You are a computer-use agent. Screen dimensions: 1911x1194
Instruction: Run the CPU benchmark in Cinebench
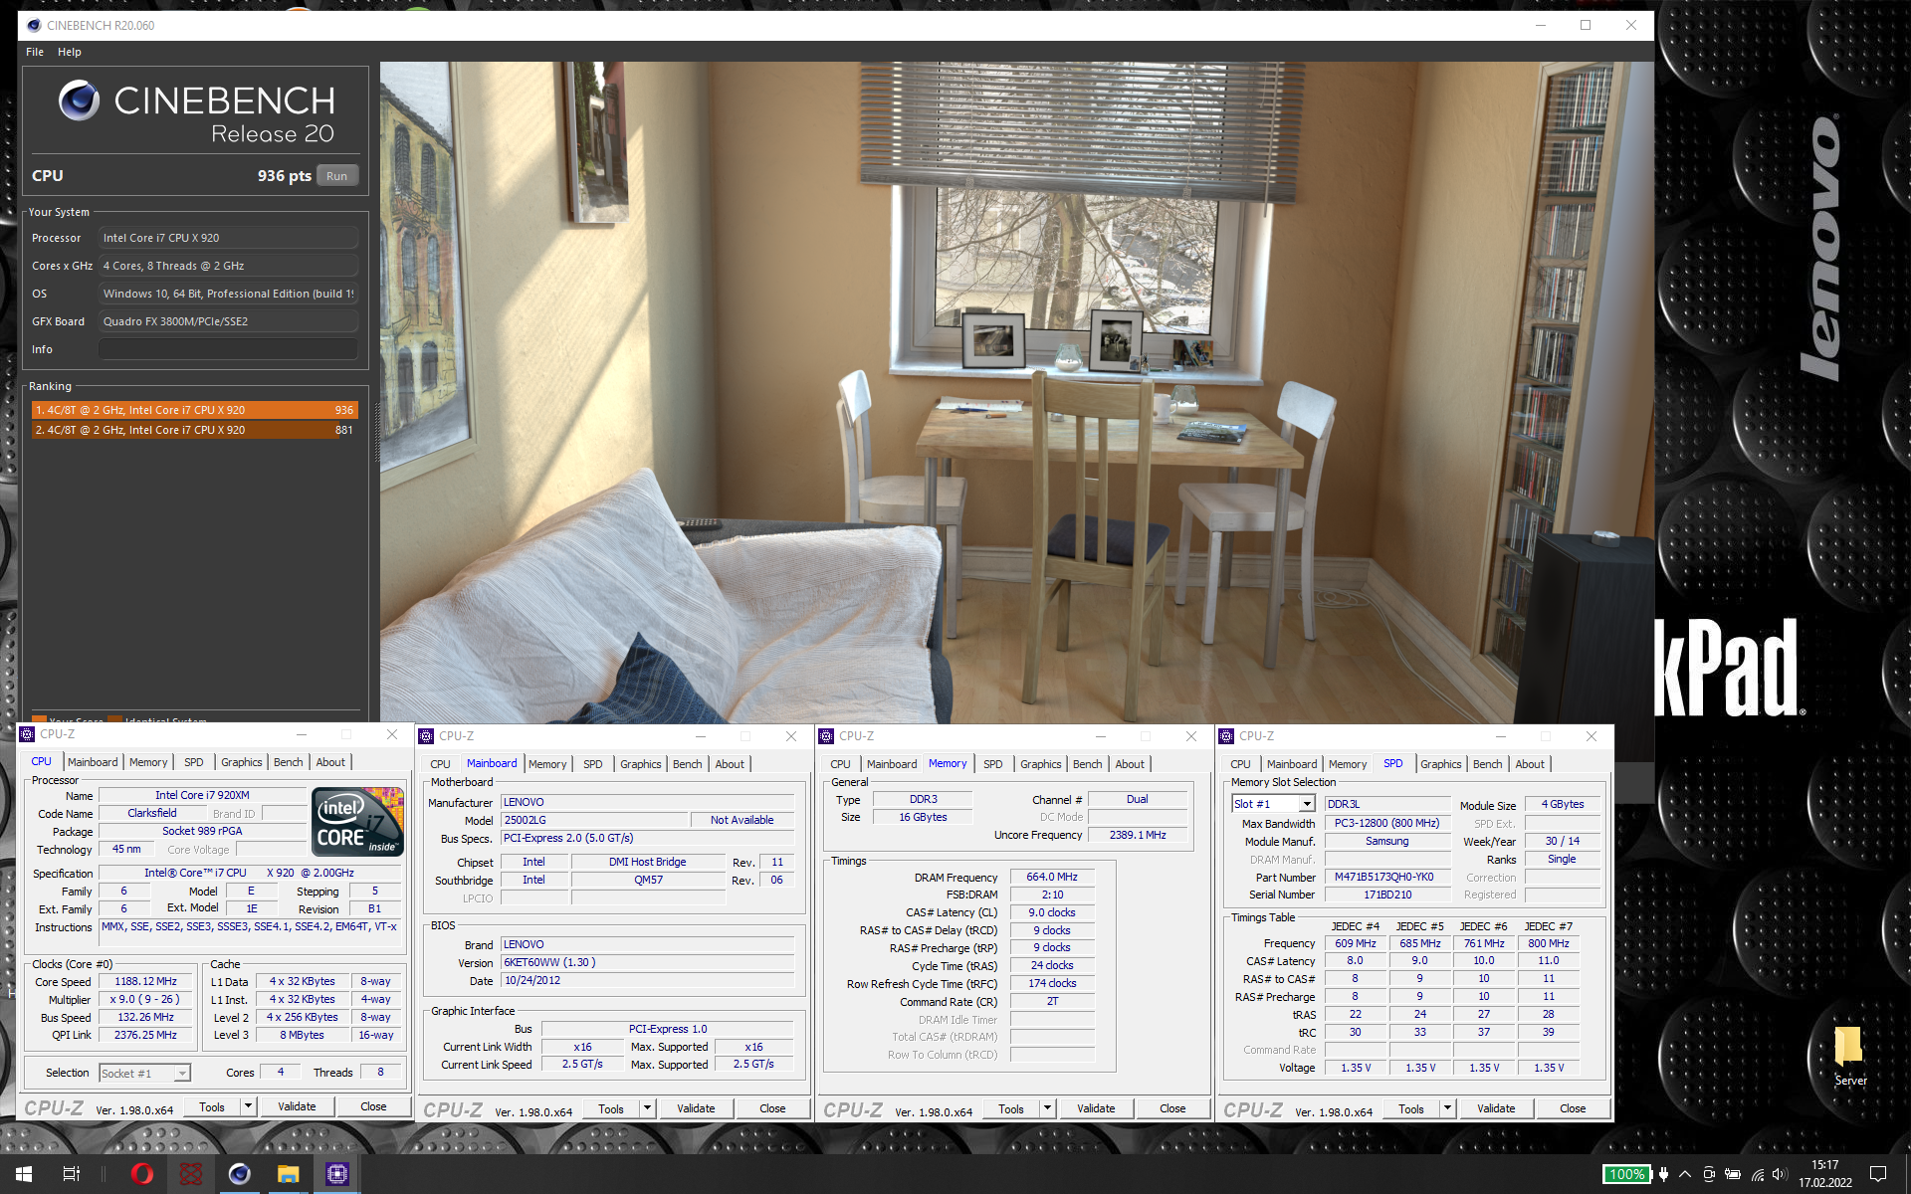click(x=337, y=176)
